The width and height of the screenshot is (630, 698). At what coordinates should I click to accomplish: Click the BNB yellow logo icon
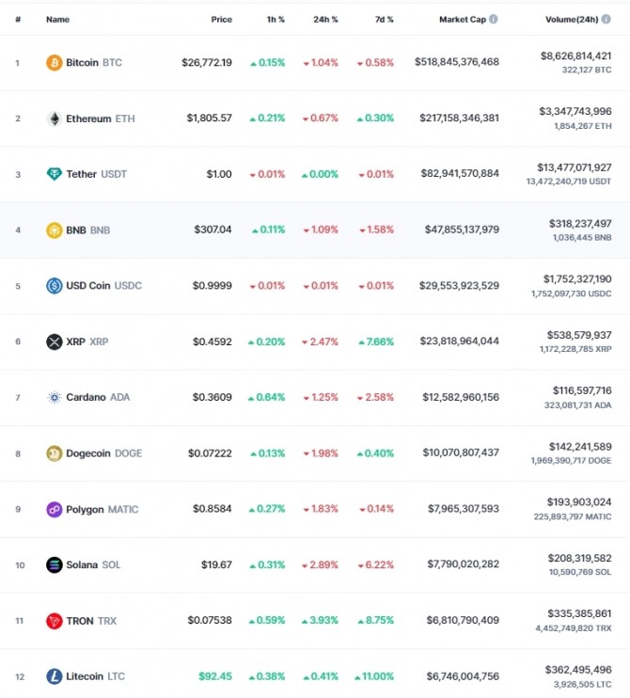55,230
